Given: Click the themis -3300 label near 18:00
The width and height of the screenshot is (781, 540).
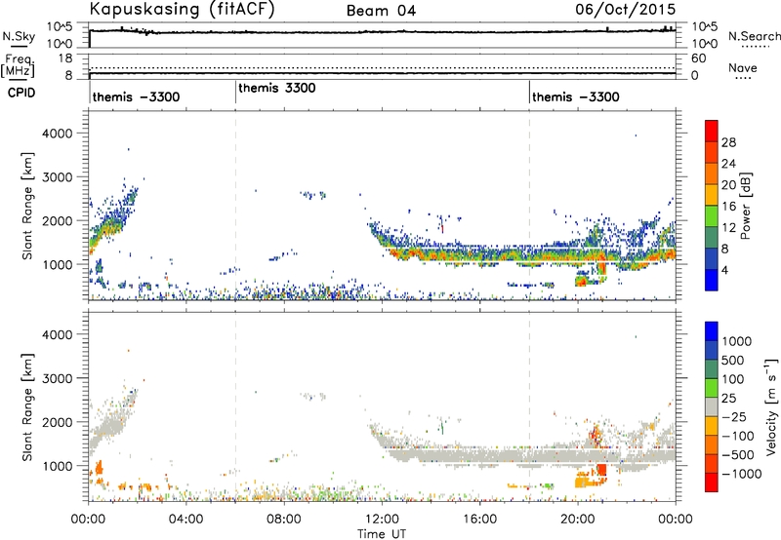Looking at the screenshot, I should click(576, 96).
